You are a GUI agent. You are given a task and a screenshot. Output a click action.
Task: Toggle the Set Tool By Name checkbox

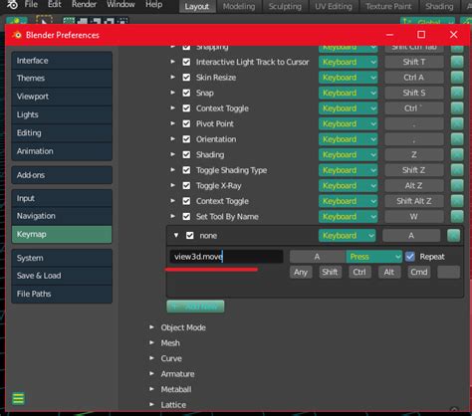click(x=186, y=216)
